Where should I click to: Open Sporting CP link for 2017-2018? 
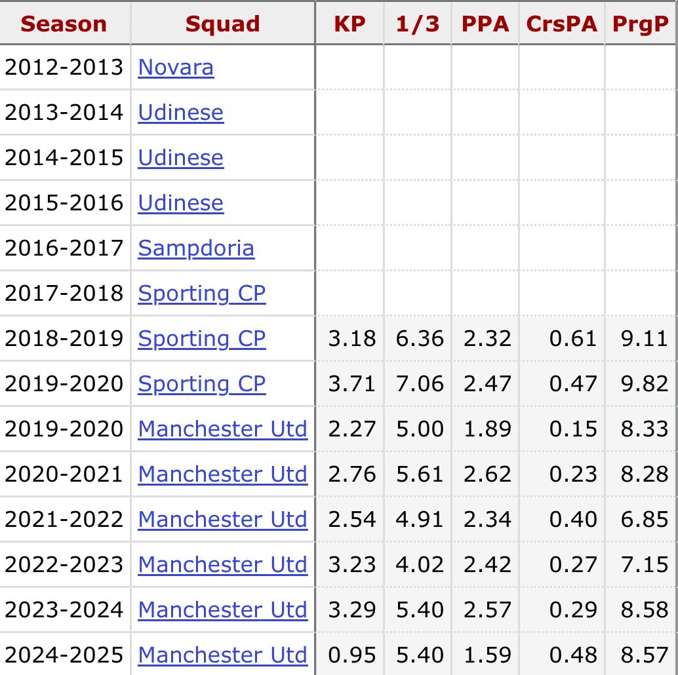pyautogui.click(x=201, y=294)
